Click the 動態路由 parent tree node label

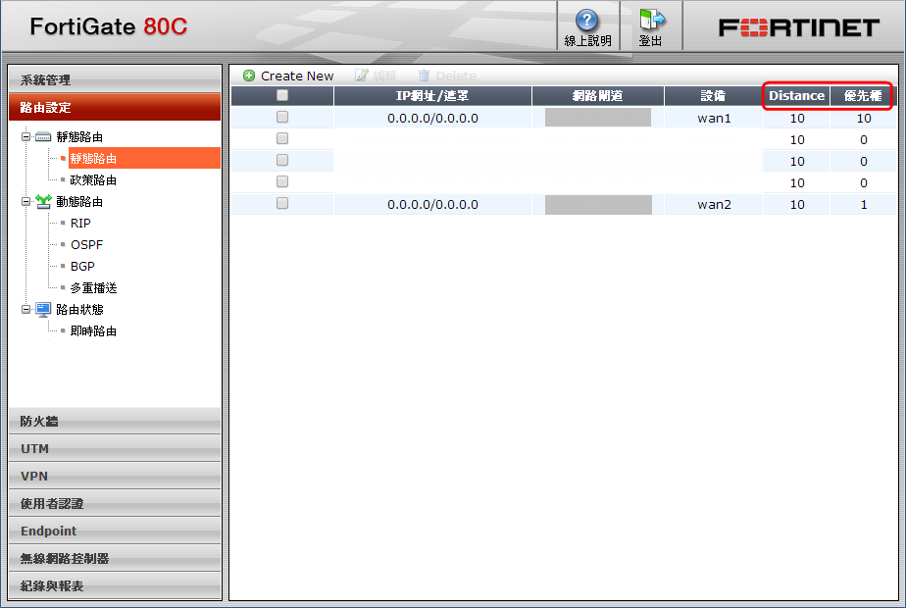tap(79, 202)
